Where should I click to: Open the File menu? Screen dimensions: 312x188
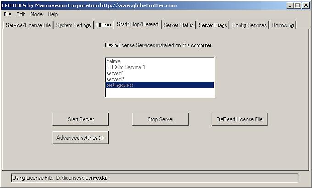(x=7, y=14)
